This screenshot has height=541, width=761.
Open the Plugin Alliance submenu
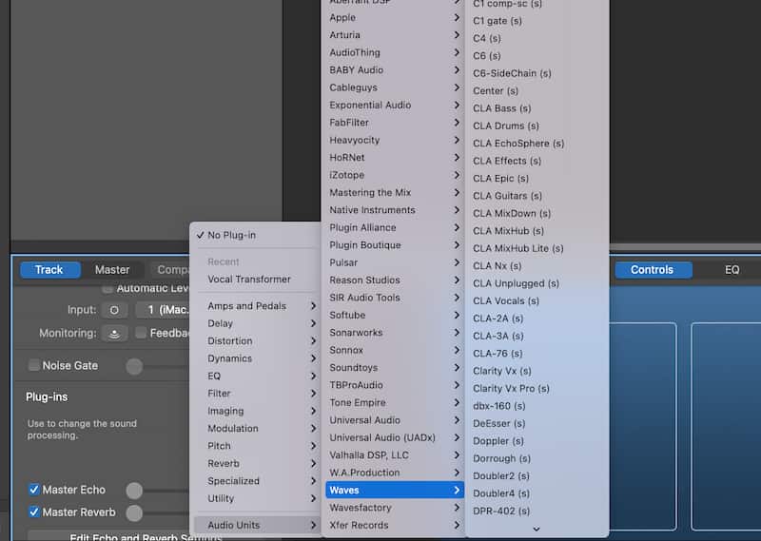(x=394, y=227)
